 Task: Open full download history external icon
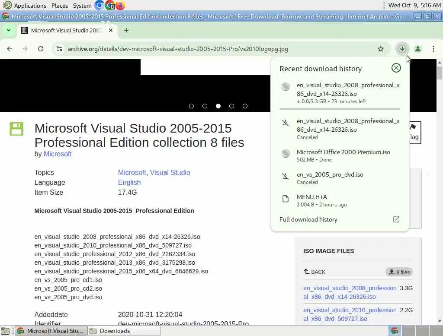396,219
